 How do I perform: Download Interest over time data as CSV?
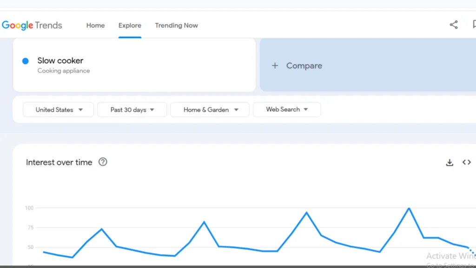tap(449, 162)
